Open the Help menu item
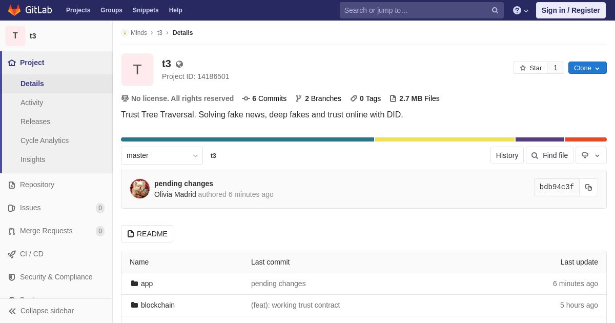 coord(176,10)
